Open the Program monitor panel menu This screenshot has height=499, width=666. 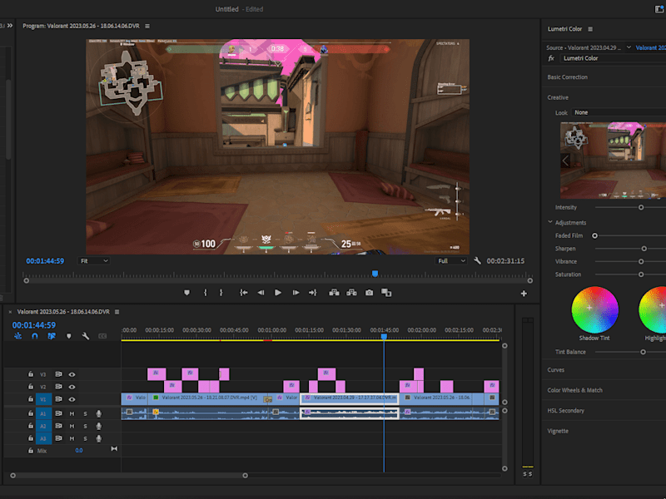click(147, 27)
